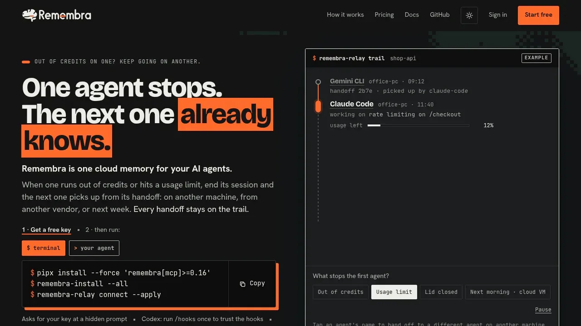Viewport: 581px width, 326px height.
Task: Click 'handoff 2b7e · picked up by claude-code' text
Action: coord(399,91)
